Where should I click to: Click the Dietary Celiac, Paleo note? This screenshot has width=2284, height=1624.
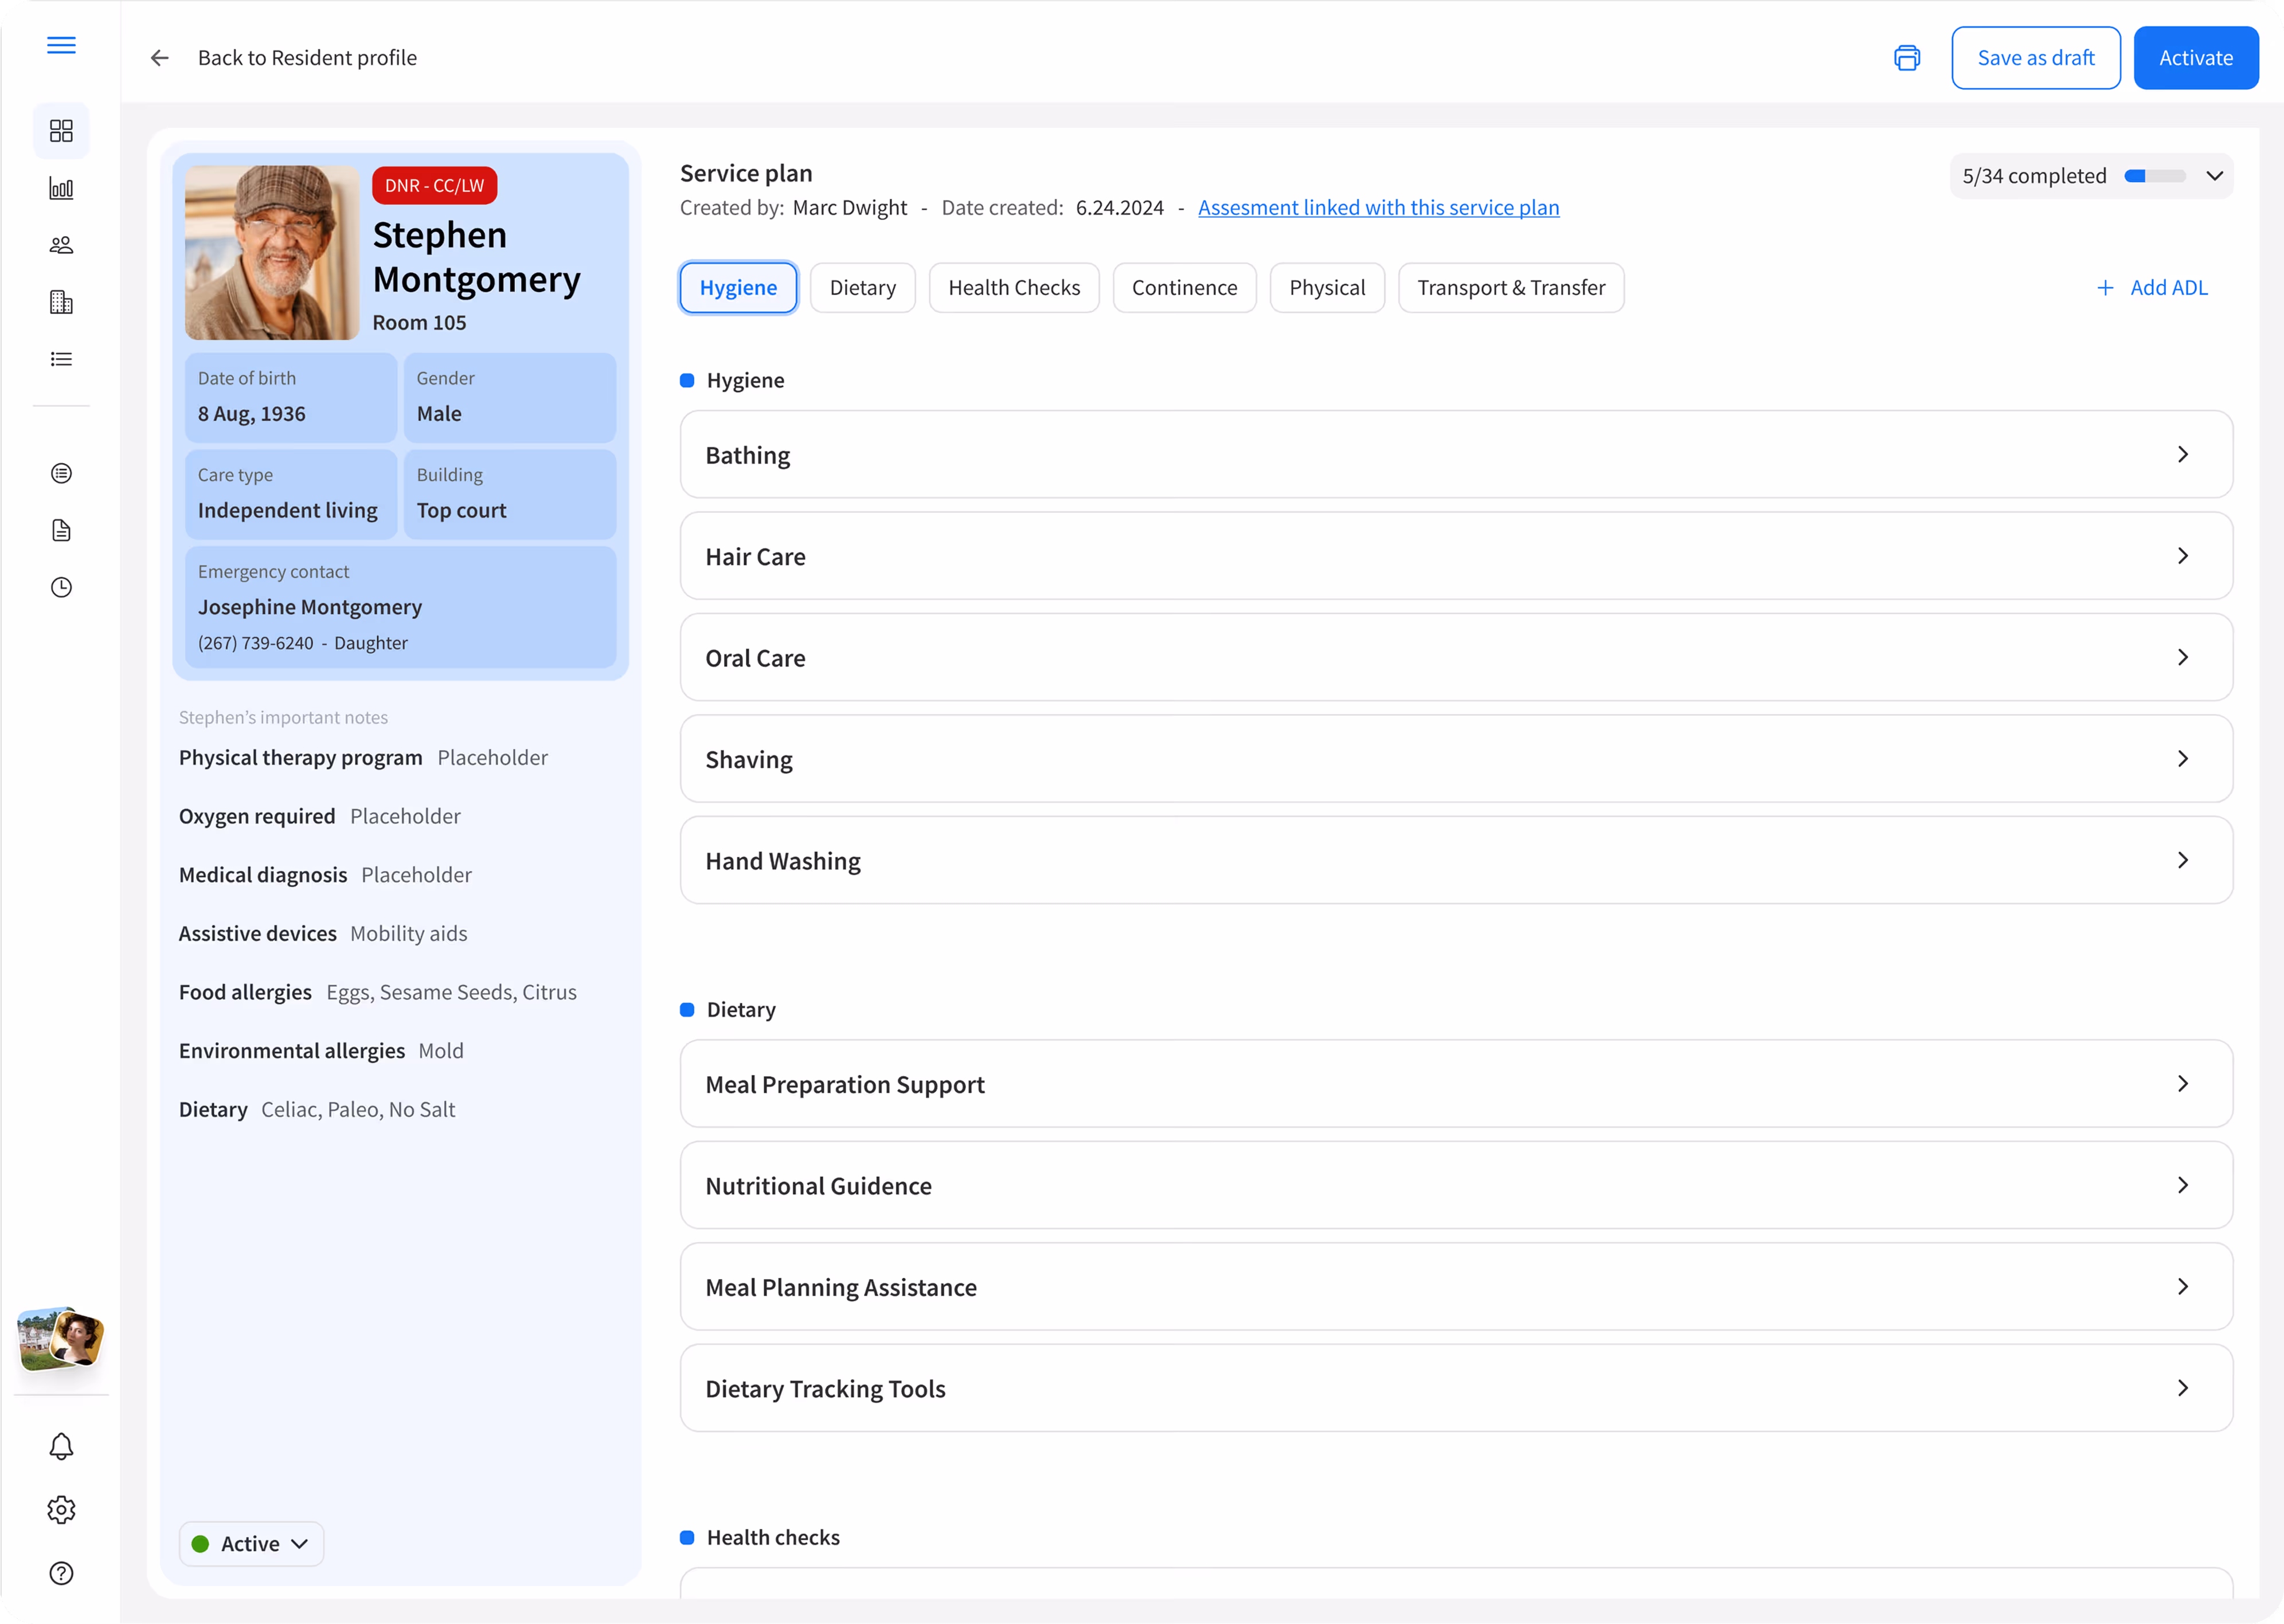click(317, 1110)
